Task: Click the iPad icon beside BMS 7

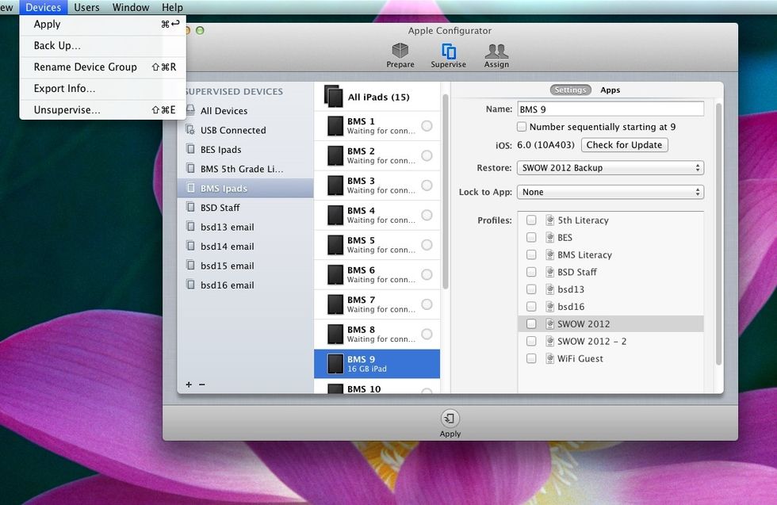Action: pyautogui.click(x=335, y=304)
